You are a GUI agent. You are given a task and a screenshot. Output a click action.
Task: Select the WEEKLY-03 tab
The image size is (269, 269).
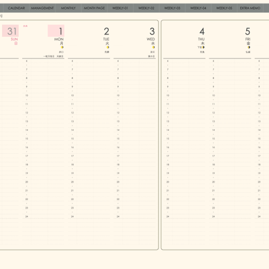point(173,8)
